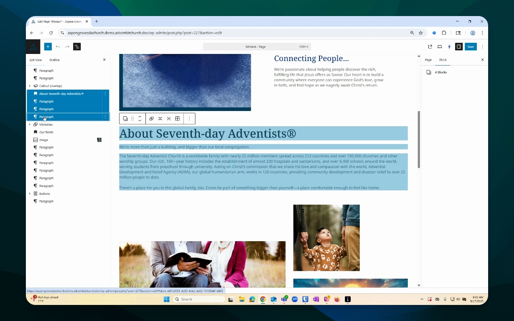This screenshot has height=321, width=514.
Task: Select the Block settings tab
Action: (x=443, y=60)
